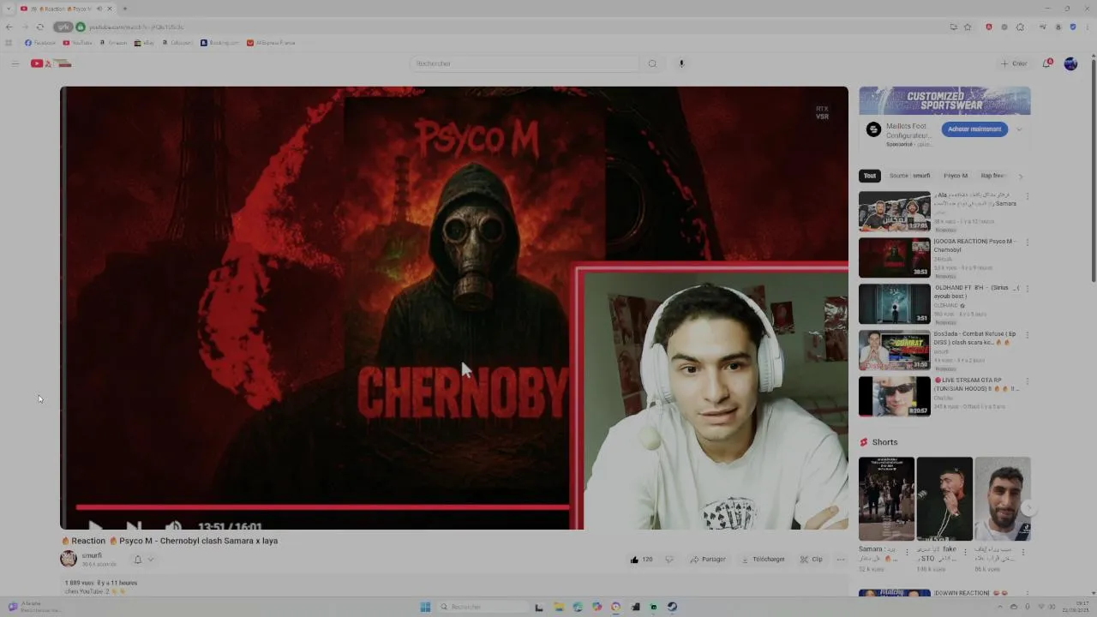Screen dimensions: 1097x617
Task: Click Acheter maintenant ad button
Action: 974,129
